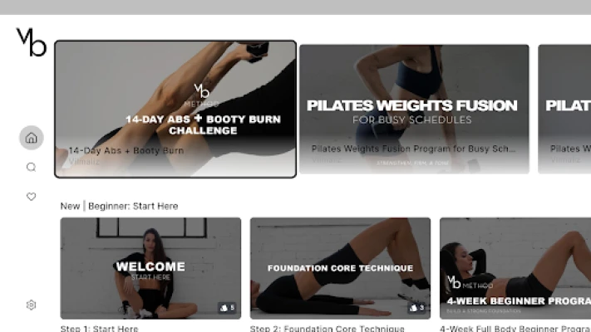Click 'Pilates Weights Fusion Program for Busy Sch...' caption
The image size is (591, 332).
click(413, 149)
